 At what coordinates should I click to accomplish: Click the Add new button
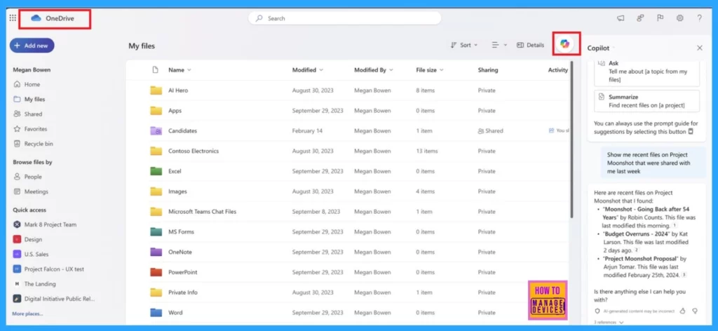[x=32, y=46]
